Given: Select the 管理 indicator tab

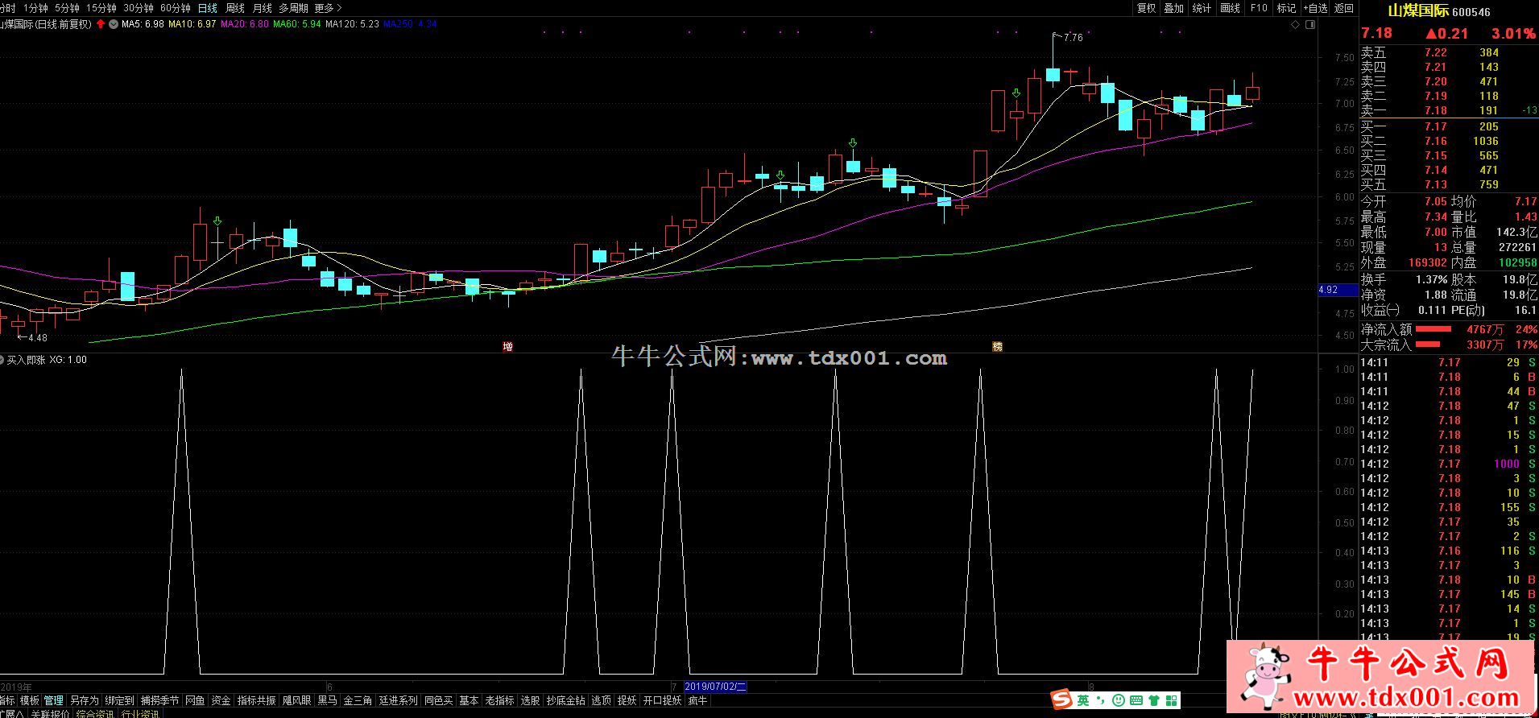Looking at the screenshot, I should pyautogui.click(x=54, y=700).
